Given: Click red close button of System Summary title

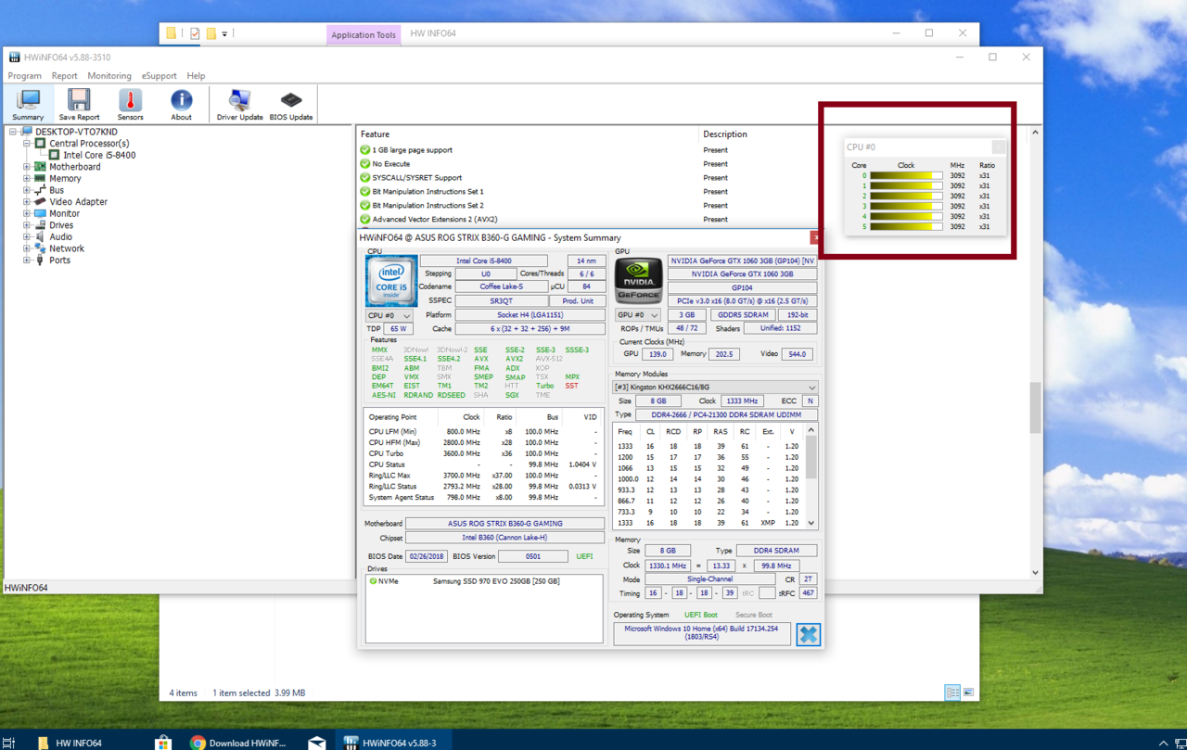Looking at the screenshot, I should point(816,237).
